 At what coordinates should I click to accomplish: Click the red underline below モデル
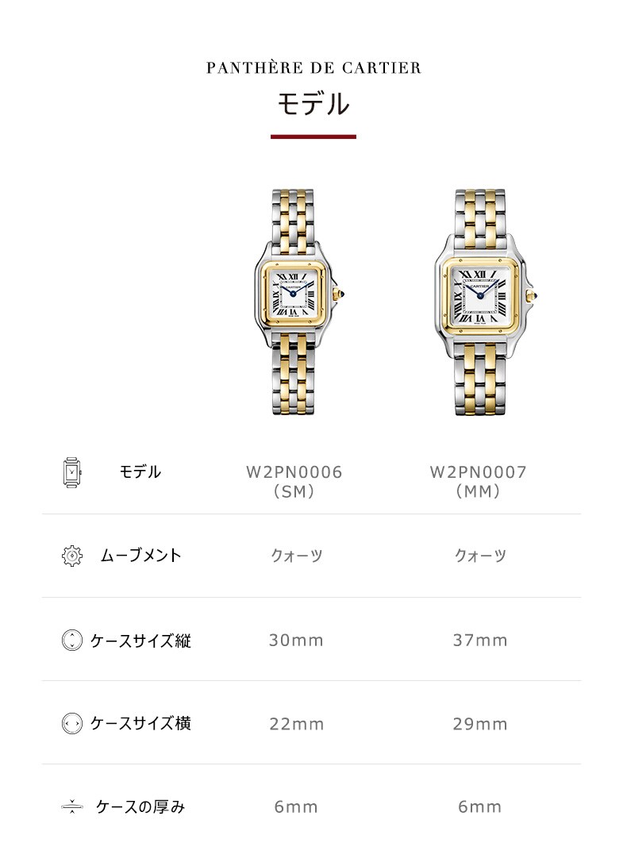313,137
